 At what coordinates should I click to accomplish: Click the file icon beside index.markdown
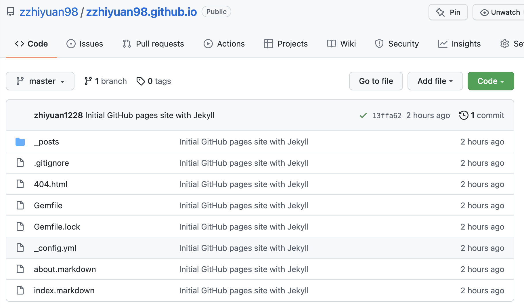20,290
